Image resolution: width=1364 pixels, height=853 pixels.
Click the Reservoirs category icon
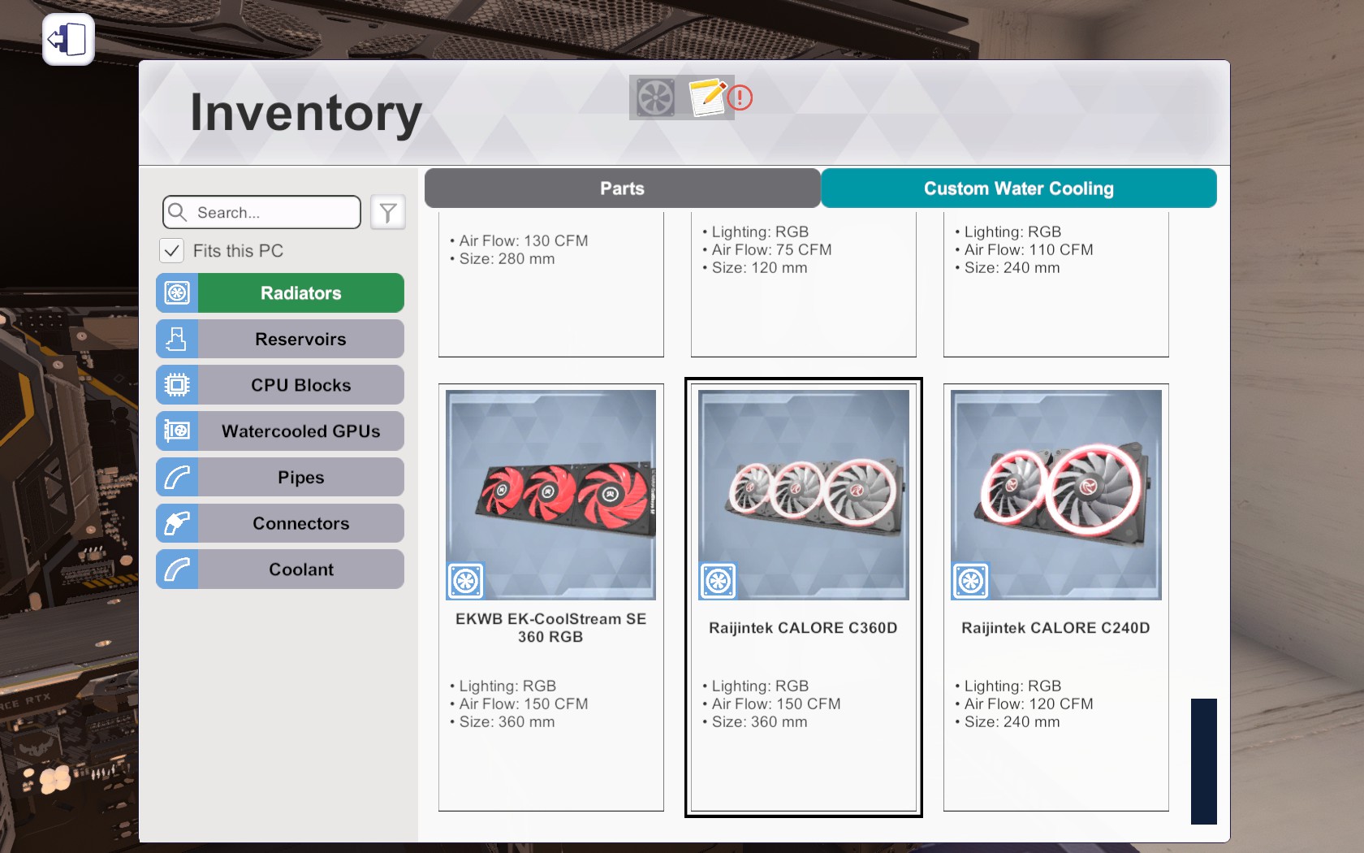177,339
